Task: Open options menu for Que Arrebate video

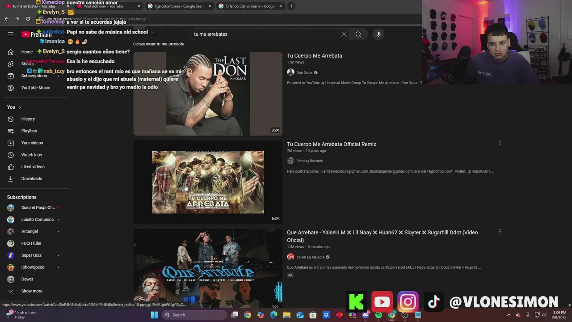Action: (500, 231)
